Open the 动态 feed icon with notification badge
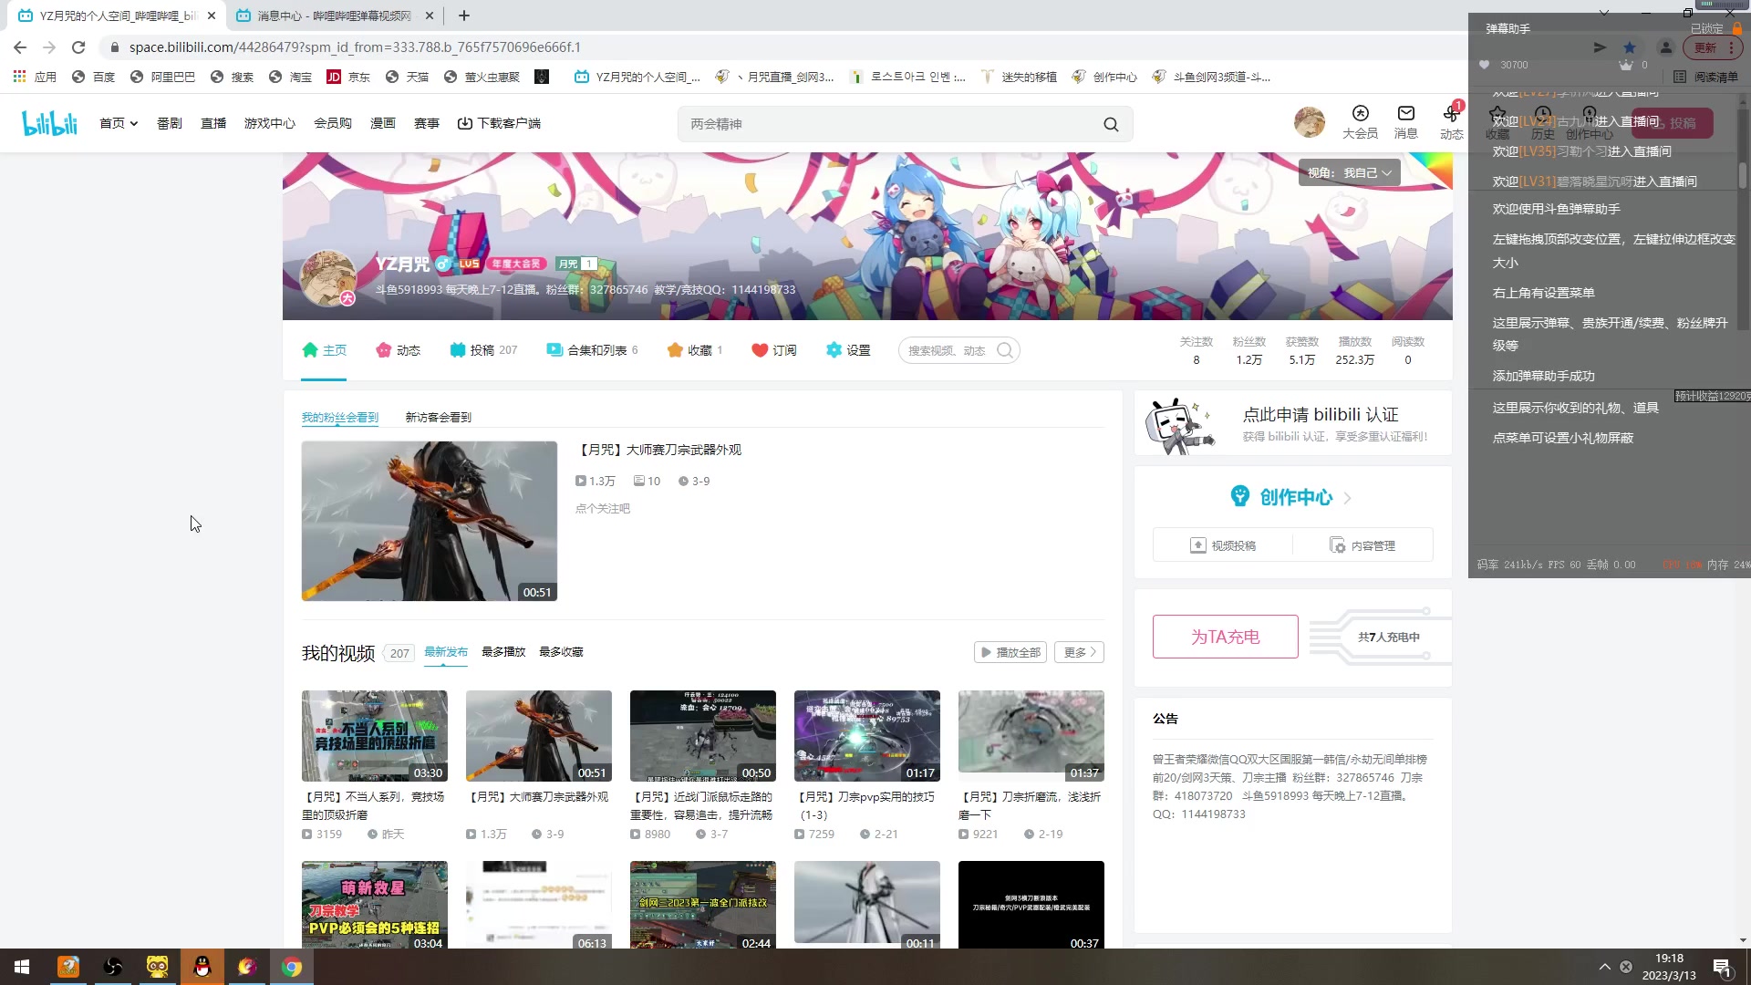This screenshot has width=1751, height=985. 1451,122
